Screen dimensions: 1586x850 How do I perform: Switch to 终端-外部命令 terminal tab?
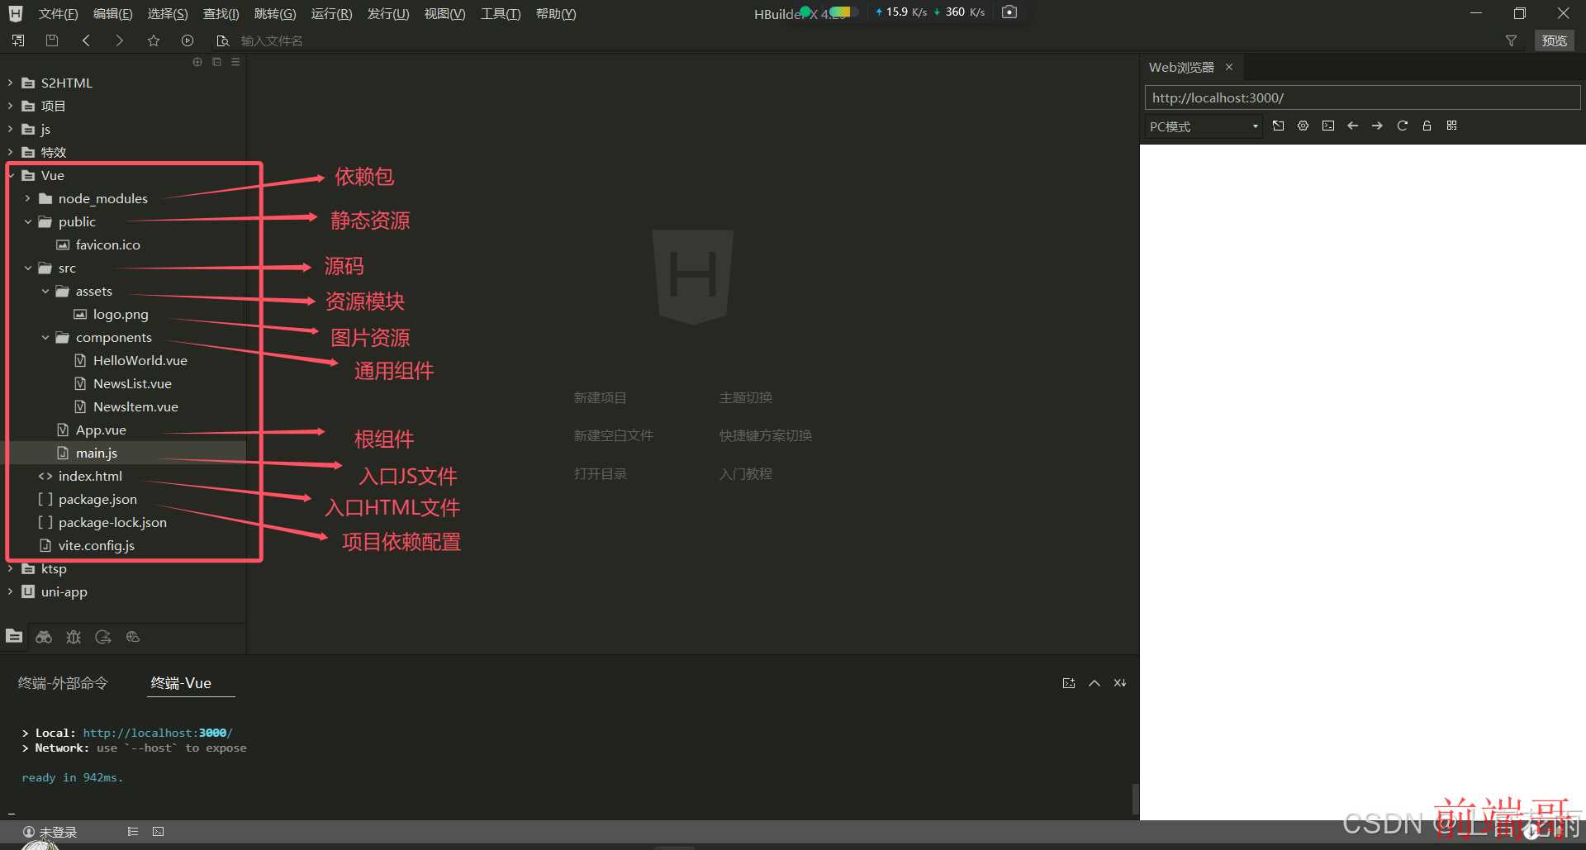63,683
